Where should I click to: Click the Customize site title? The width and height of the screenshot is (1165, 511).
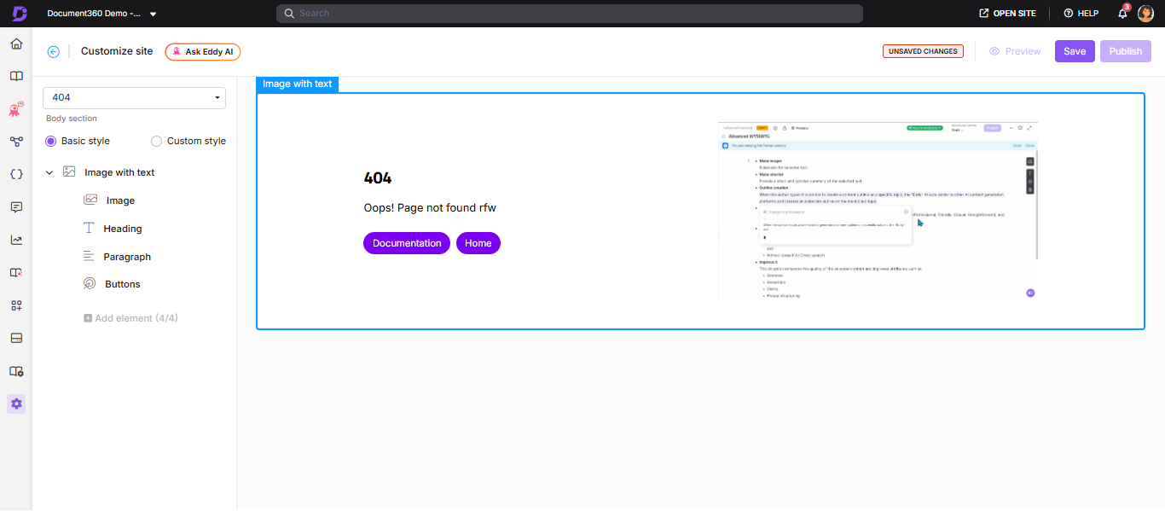[x=117, y=51]
